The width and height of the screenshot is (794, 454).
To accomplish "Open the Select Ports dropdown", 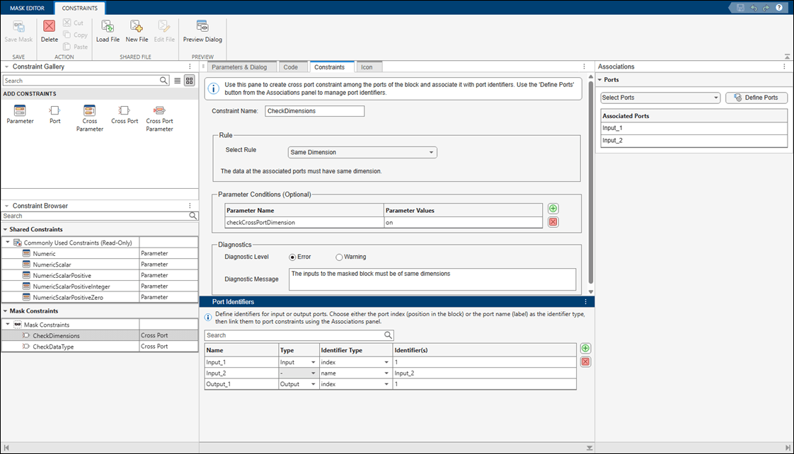I will point(660,98).
